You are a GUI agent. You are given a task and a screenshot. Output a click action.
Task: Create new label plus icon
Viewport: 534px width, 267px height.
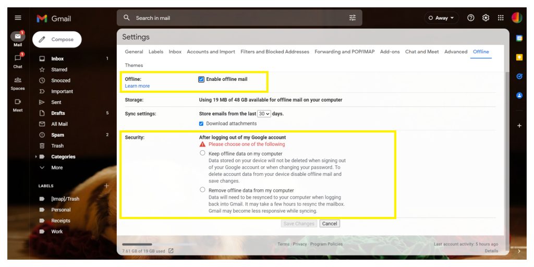click(x=106, y=186)
